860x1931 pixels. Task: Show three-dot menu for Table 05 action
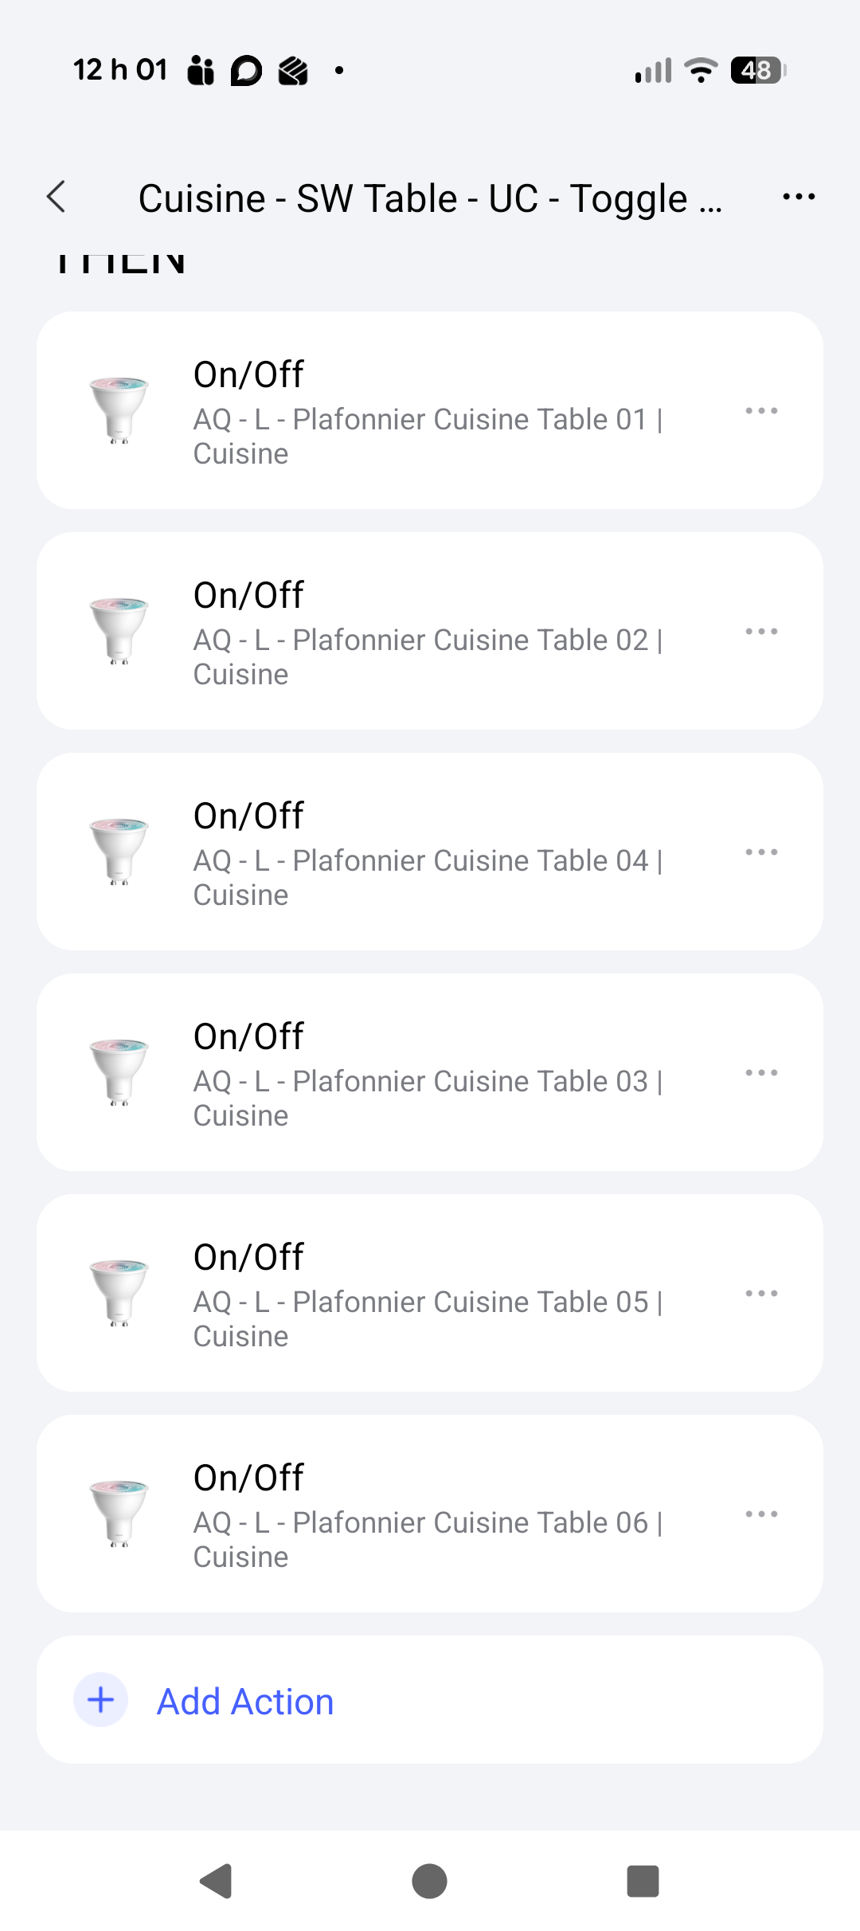click(x=761, y=1294)
